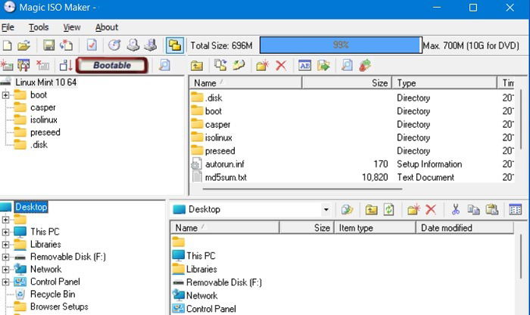Select Recycle Bin in the local tree
Viewport: 530px width, 315px height.
(52, 295)
